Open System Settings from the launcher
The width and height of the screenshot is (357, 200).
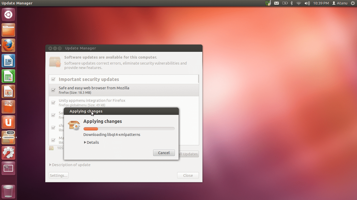point(8,153)
